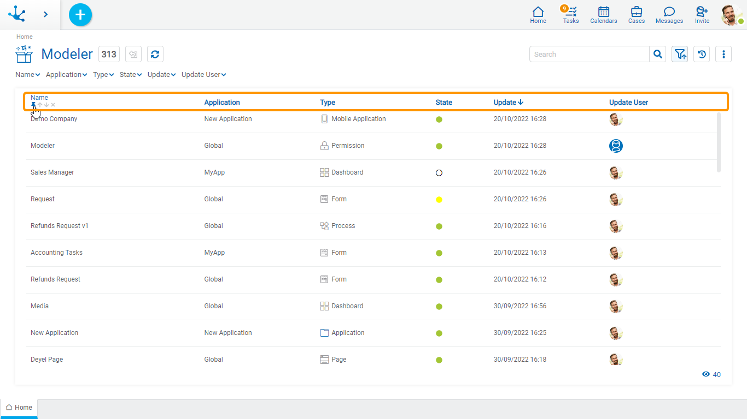Open the Name filter dropdown
This screenshot has height=419, width=747.
[x=28, y=75]
